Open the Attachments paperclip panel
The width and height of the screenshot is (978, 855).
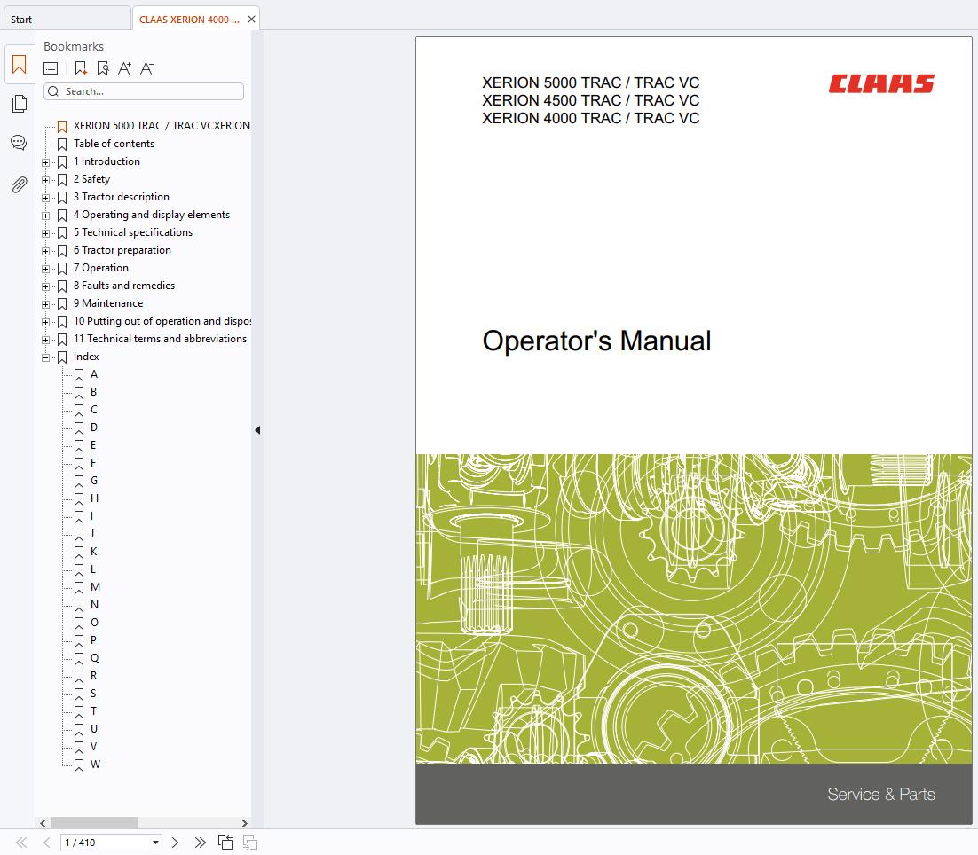pyautogui.click(x=19, y=184)
